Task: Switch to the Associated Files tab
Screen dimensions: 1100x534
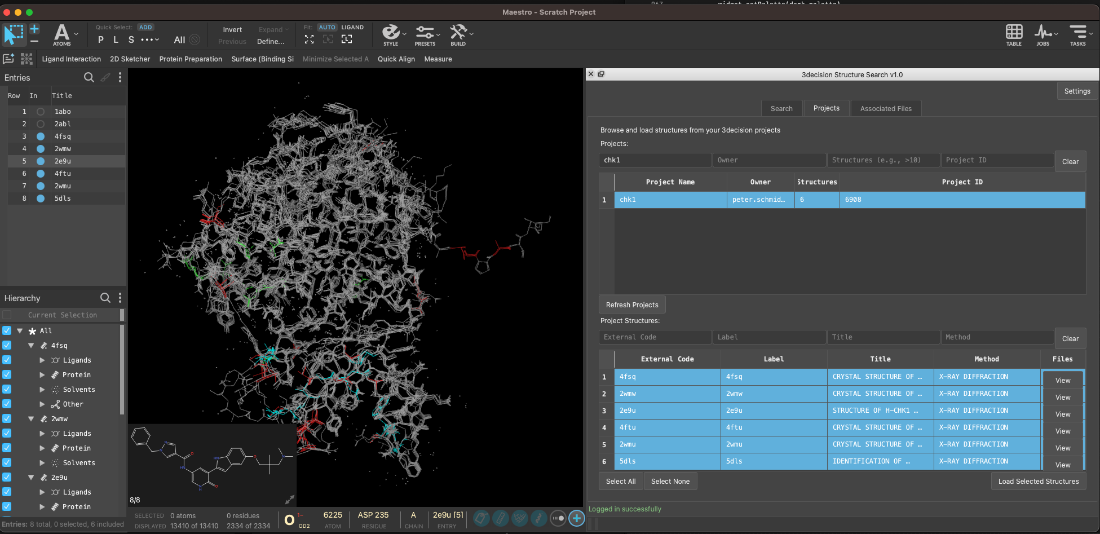Action: [x=886, y=108]
